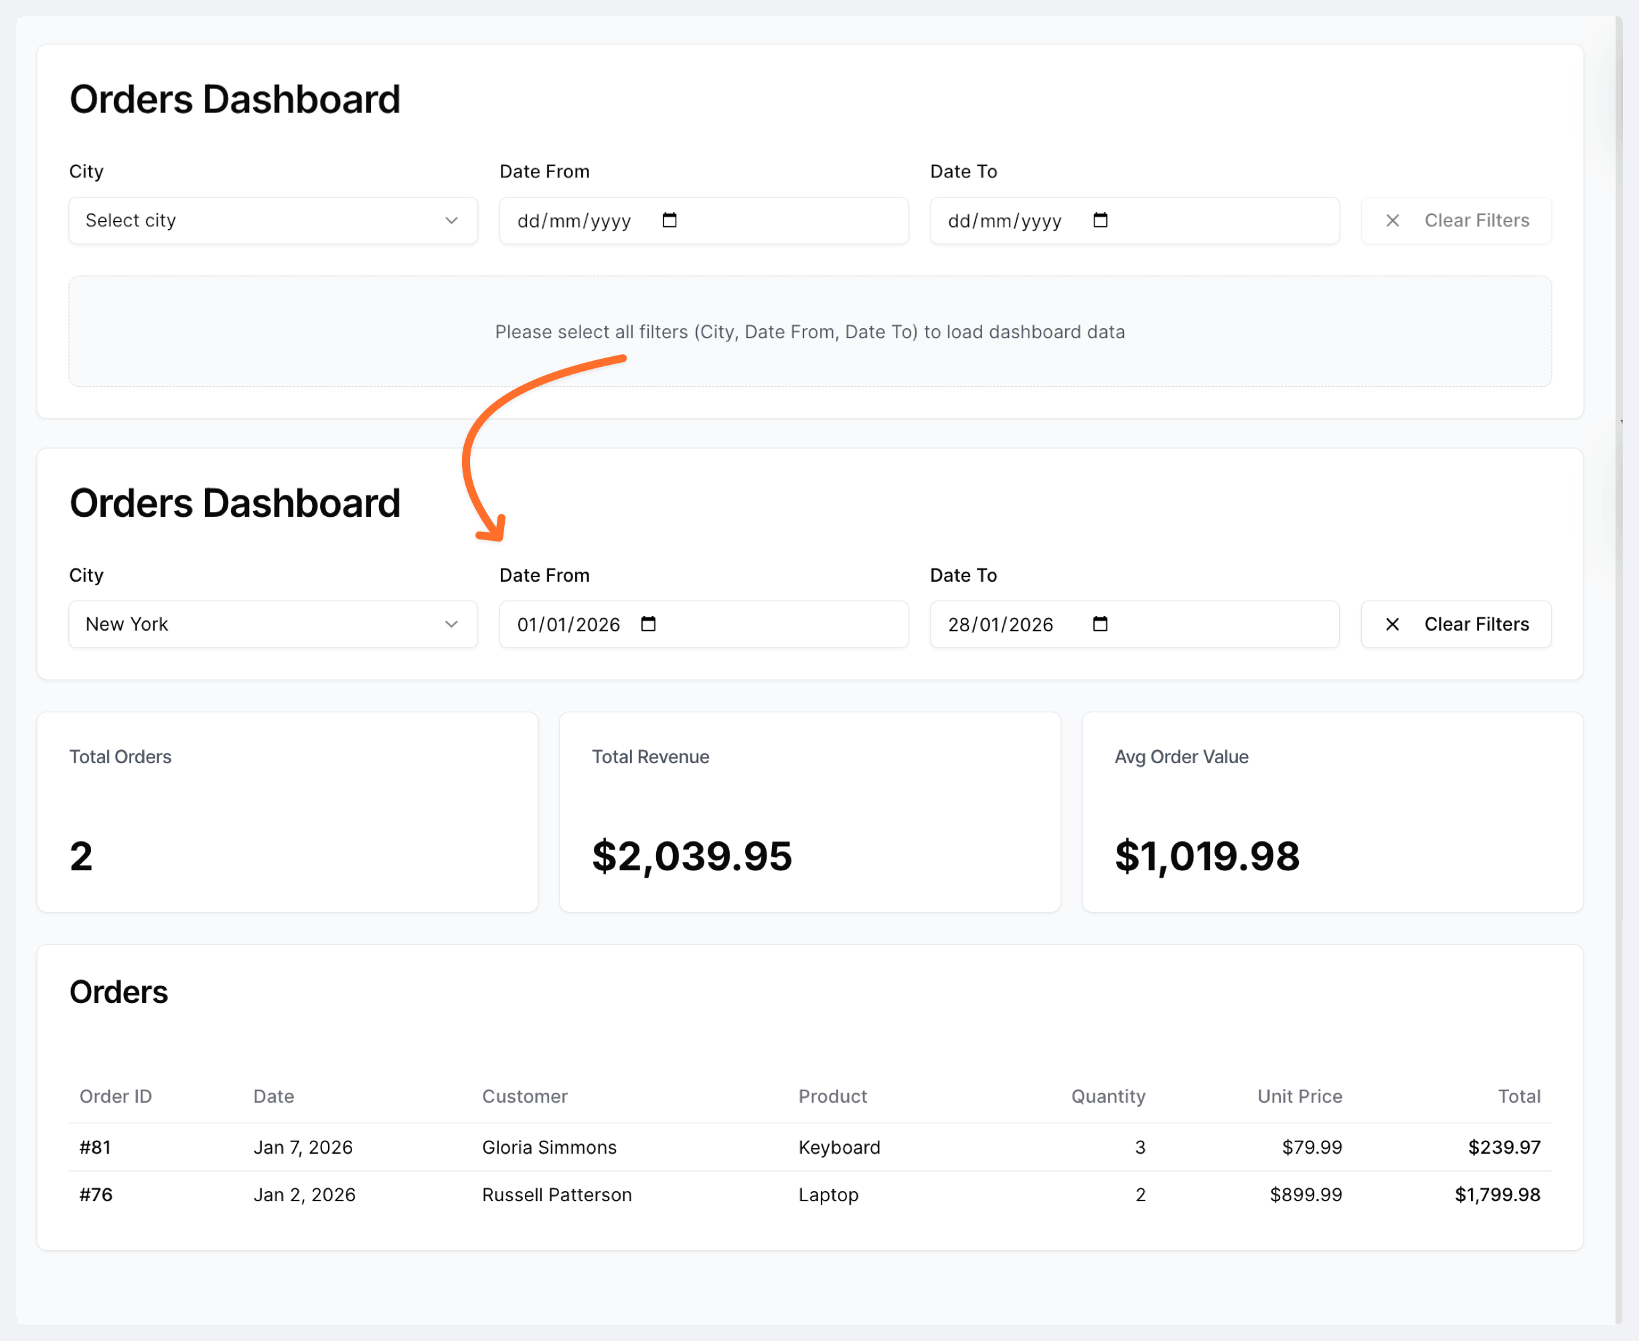
Task: Select order row #81 Gloria Simmons
Action: (x=549, y=1147)
